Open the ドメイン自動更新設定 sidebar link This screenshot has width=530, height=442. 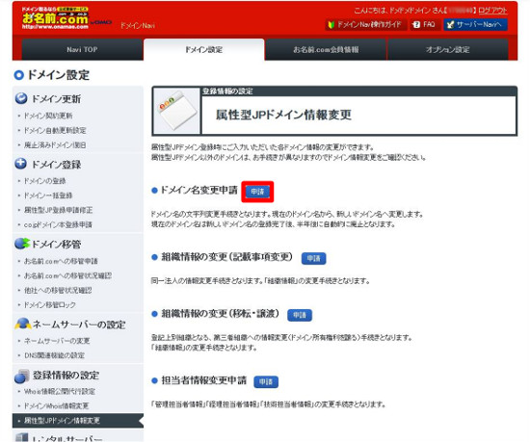[55, 130]
